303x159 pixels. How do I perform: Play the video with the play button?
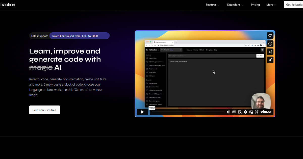pos(142,112)
